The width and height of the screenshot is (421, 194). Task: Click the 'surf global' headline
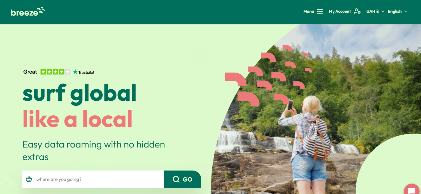coord(79,93)
